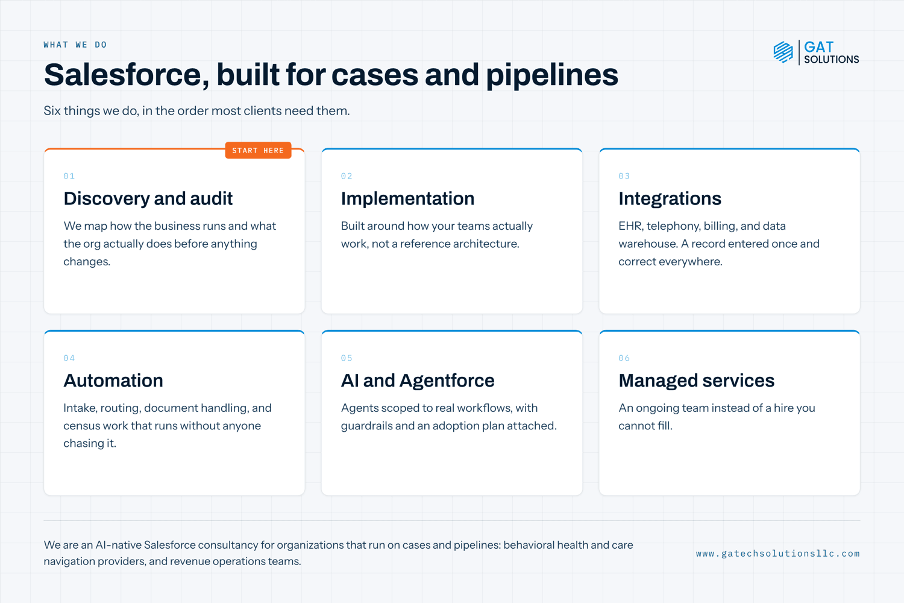Click the "Intake, routing, document handling" description
This screenshot has width=904, height=603.
pos(168,426)
